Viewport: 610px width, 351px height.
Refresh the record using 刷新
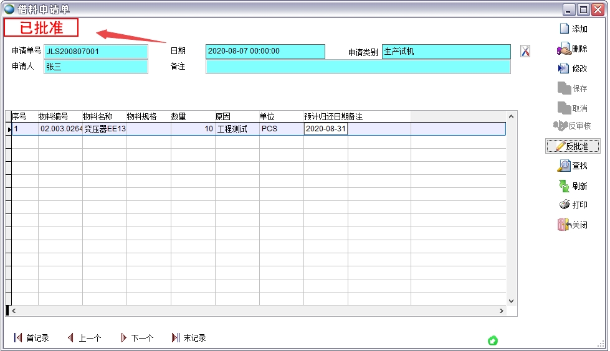pos(573,185)
